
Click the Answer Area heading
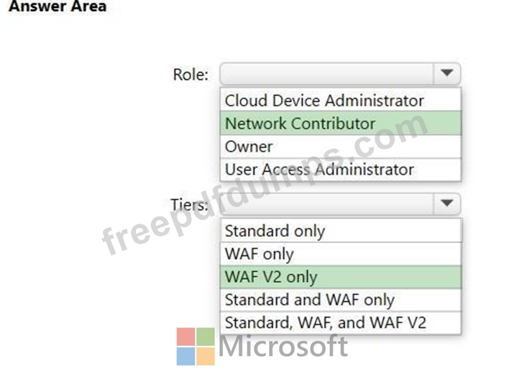pyautogui.click(x=58, y=6)
